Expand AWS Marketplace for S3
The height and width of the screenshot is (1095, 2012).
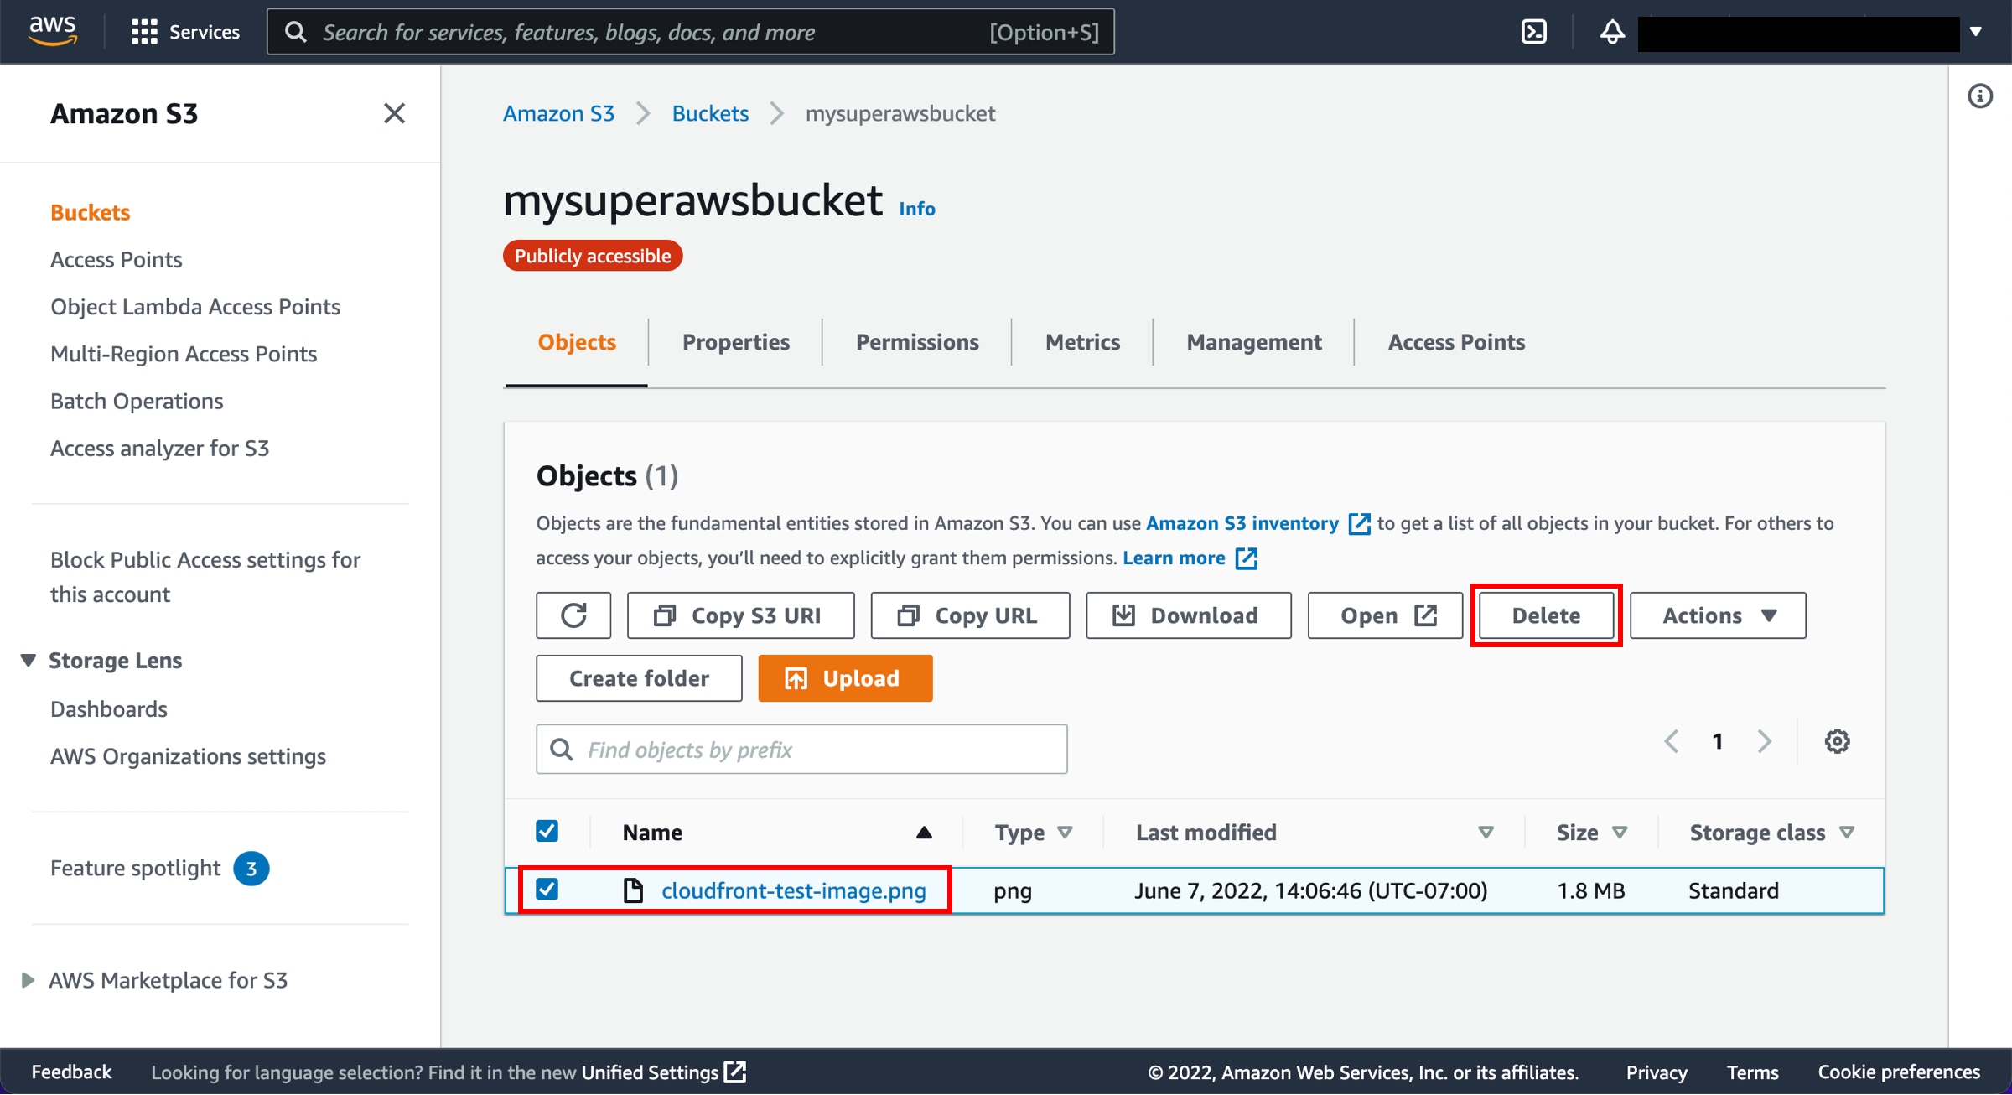(x=28, y=980)
